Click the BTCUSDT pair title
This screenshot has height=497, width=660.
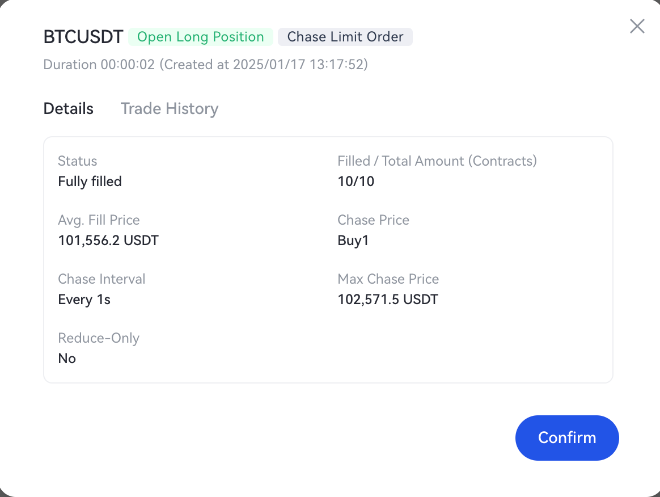(83, 37)
